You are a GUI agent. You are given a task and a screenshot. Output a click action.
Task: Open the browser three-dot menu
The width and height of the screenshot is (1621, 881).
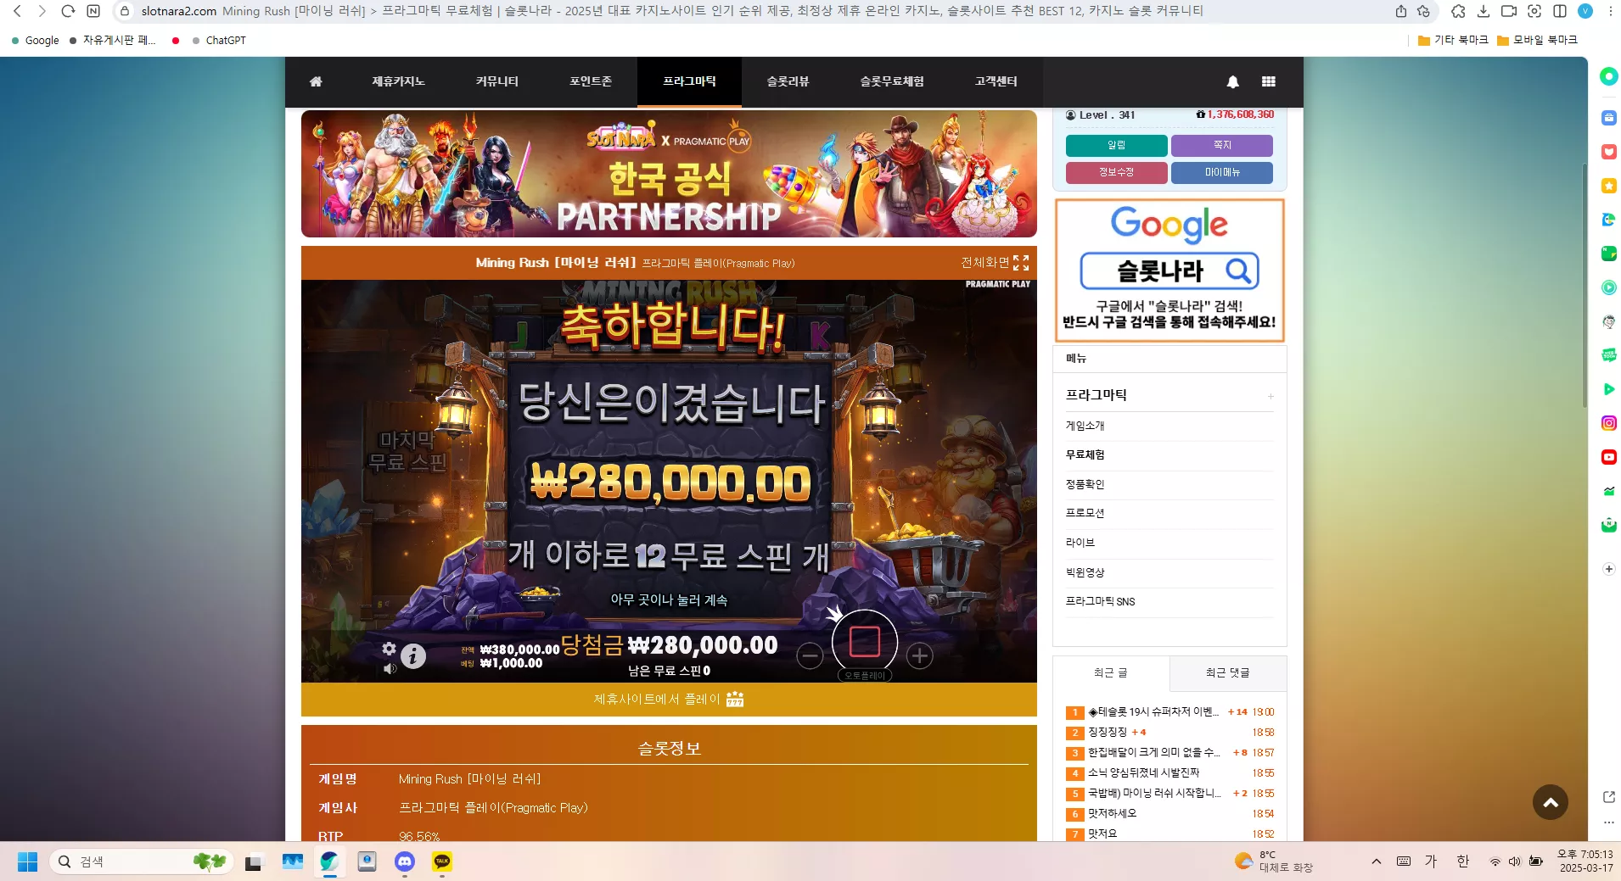tap(1610, 11)
